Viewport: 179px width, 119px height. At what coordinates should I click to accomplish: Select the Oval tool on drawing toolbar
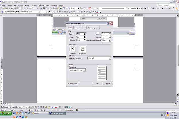pos(31,107)
